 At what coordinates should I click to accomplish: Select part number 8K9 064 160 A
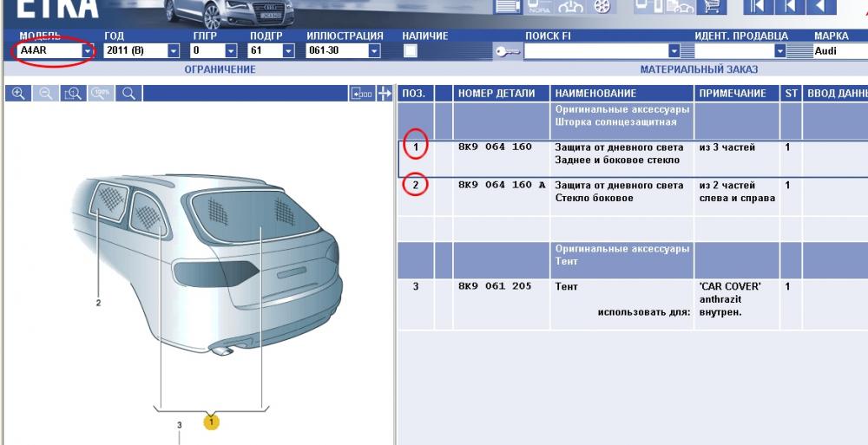tap(502, 185)
